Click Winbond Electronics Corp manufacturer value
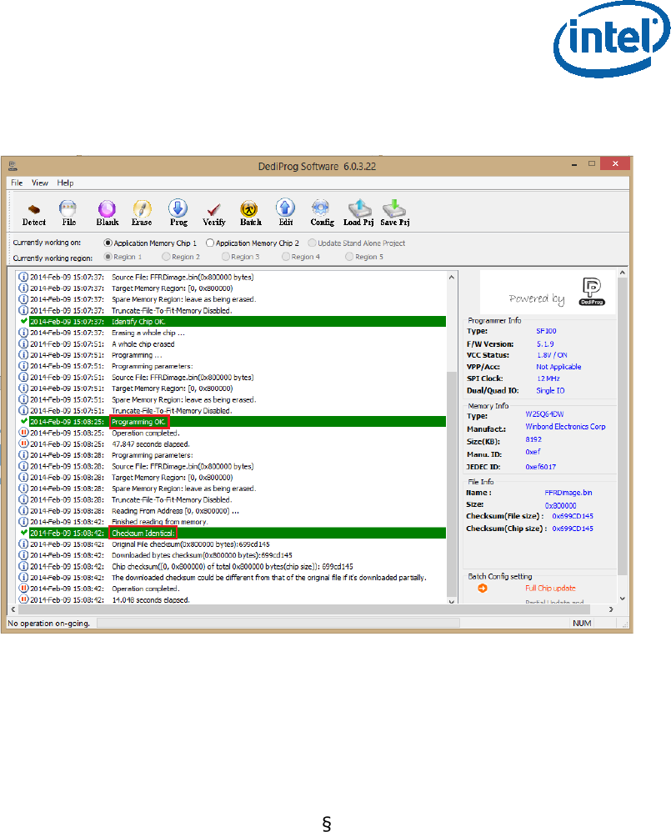This screenshot has width=671, height=832. [x=565, y=427]
